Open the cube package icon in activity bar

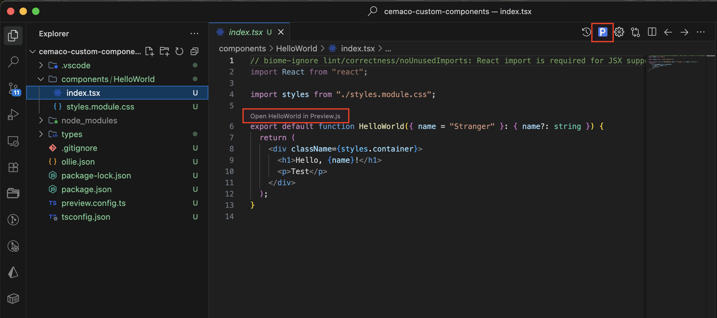13,299
